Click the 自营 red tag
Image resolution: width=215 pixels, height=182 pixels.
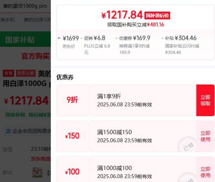point(9,73)
